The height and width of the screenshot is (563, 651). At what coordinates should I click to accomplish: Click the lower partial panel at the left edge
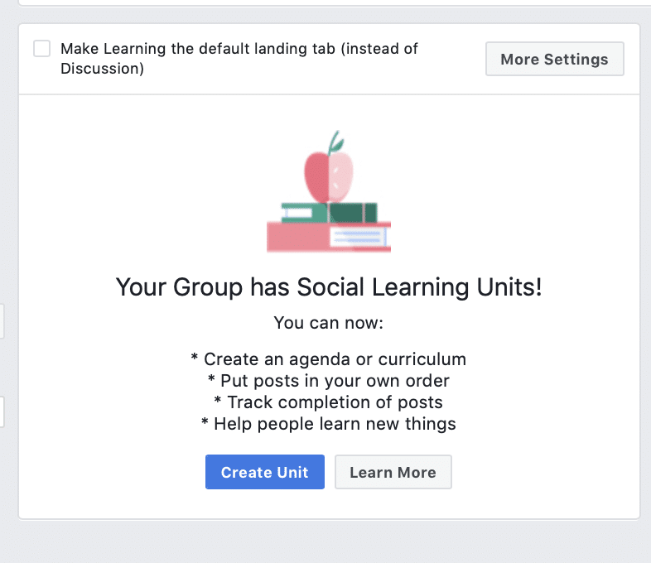2,412
